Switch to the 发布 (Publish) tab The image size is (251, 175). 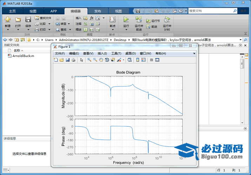(98, 11)
